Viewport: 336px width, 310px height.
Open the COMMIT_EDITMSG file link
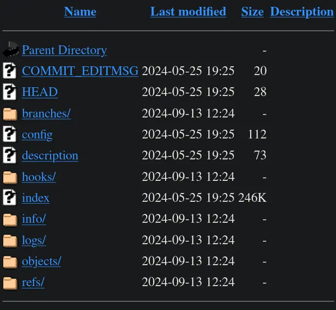coord(80,71)
